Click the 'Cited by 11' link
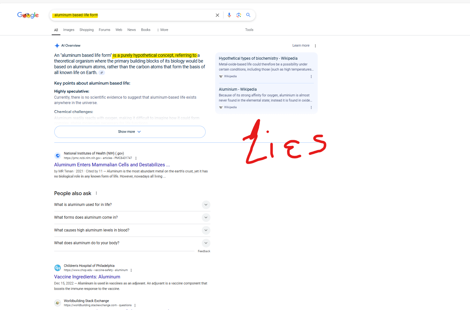 point(94,171)
